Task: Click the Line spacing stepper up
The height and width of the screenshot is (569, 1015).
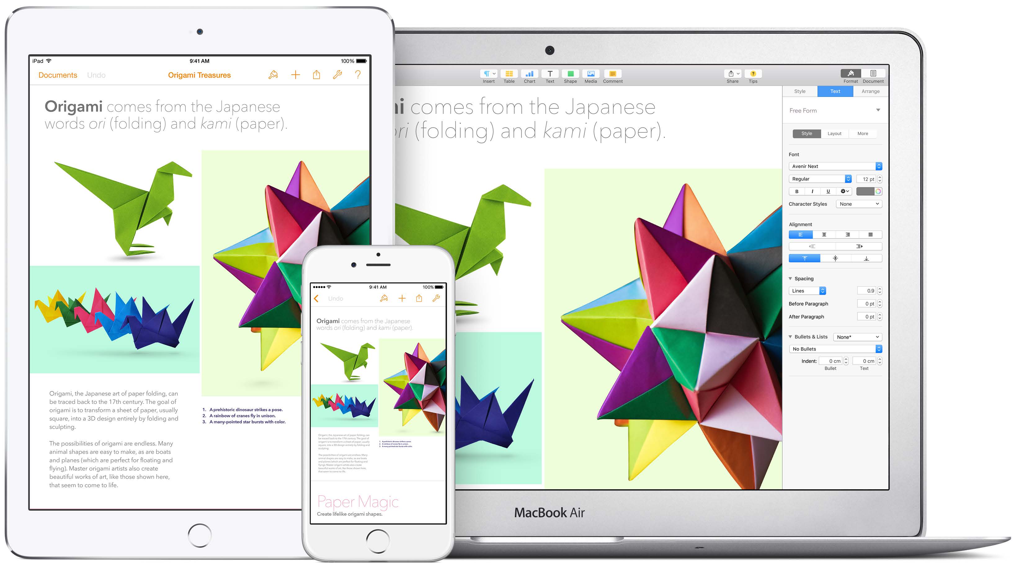Action: coord(880,289)
